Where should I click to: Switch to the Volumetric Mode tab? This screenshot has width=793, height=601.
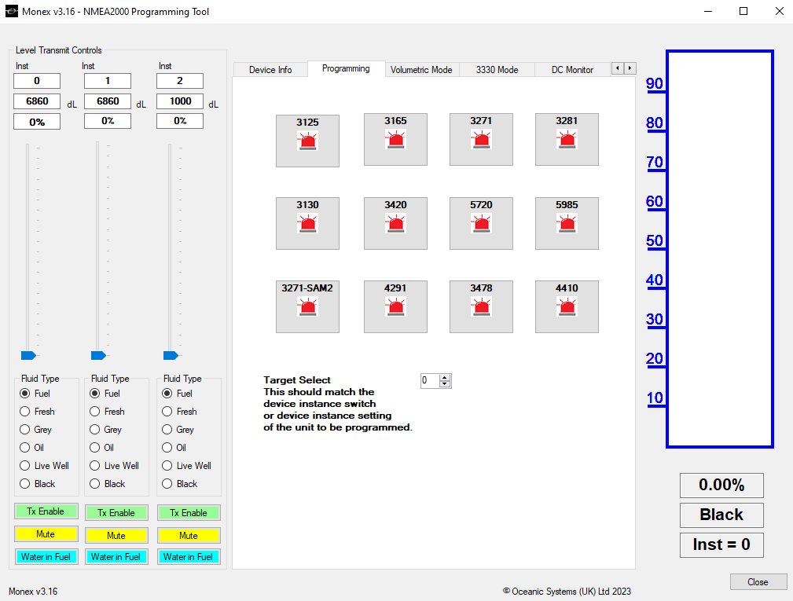(x=421, y=70)
